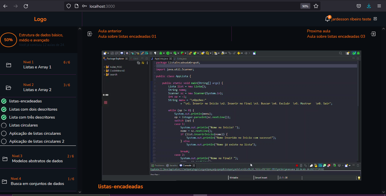Mark Listas circulares lesson as complete

(4, 125)
